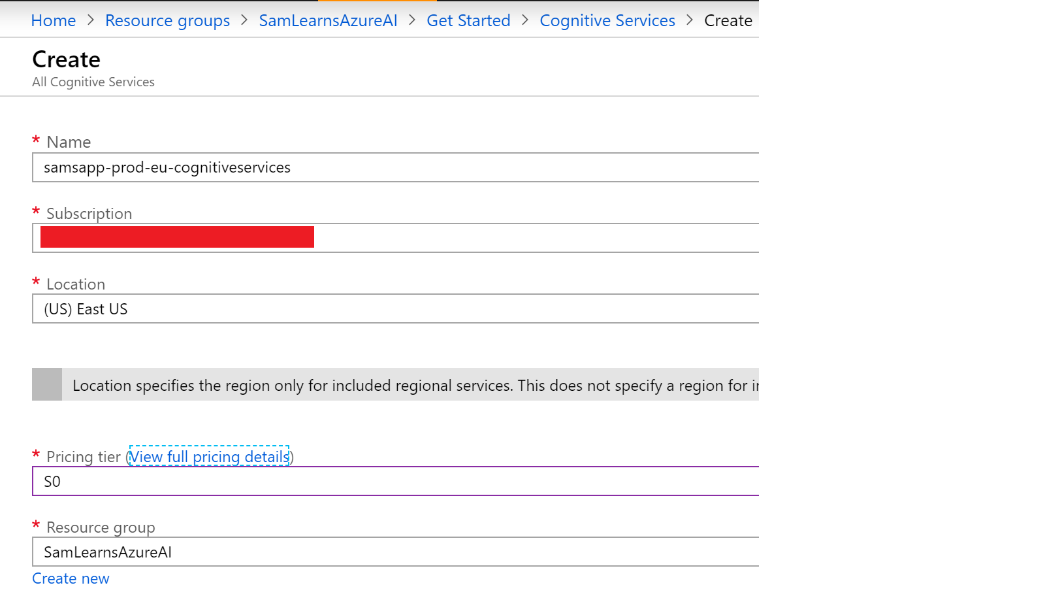This screenshot has width=1045, height=598.
Task: Click the chevron separator after Resource groups
Action: click(x=244, y=20)
